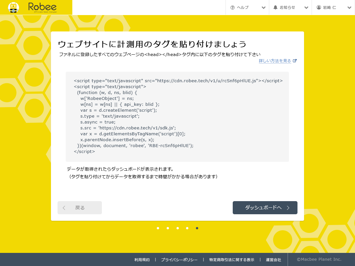355x266 pixels.
Task: Open the 岩崎 仁 user menu
Action: point(333,8)
